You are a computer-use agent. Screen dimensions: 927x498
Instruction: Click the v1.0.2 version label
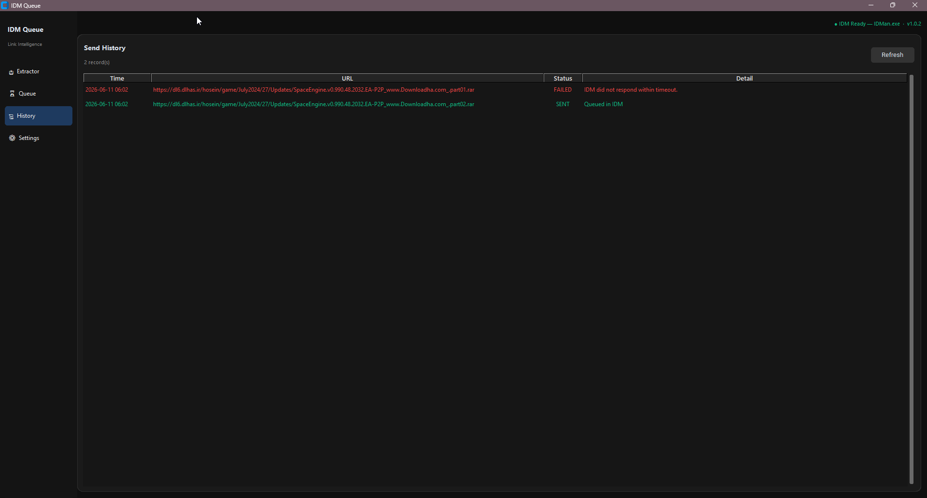click(914, 24)
